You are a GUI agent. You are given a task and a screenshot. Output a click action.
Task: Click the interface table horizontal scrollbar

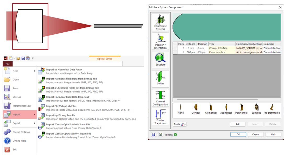click(217, 100)
